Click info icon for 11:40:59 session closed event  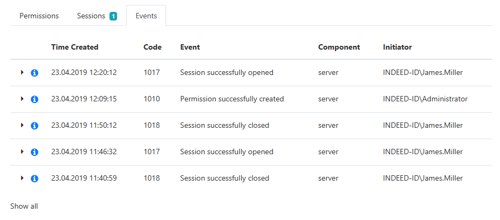click(35, 178)
